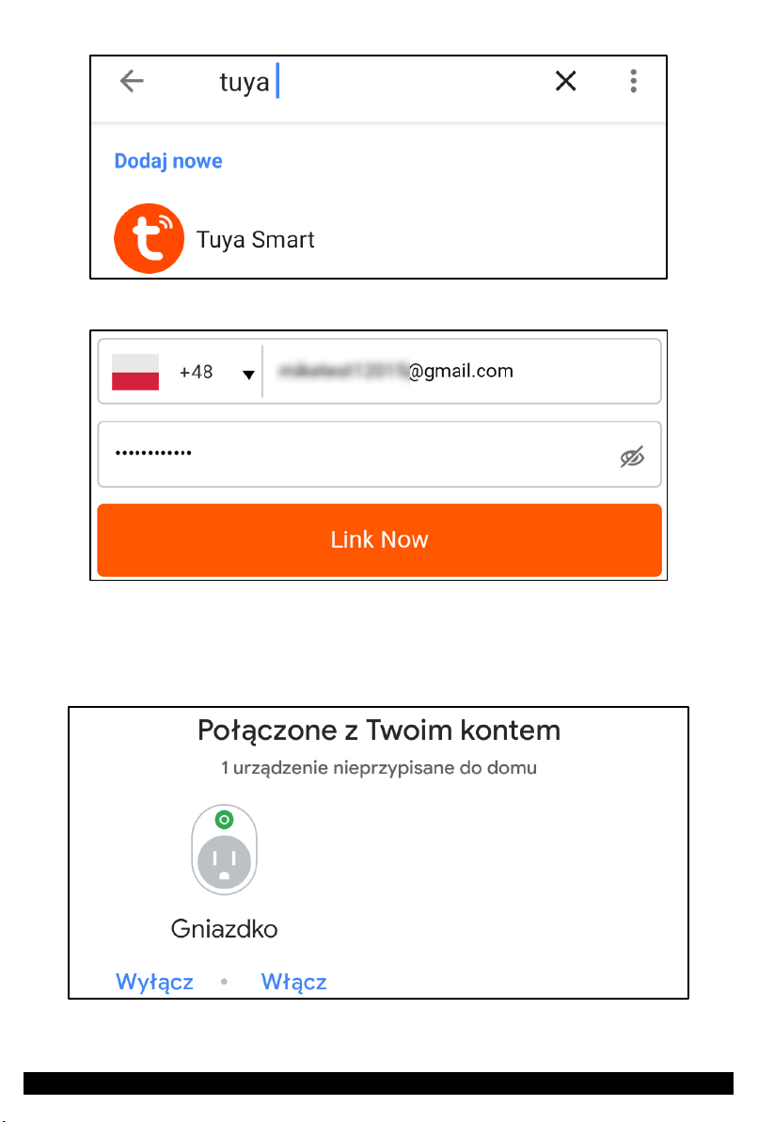
Task: Open the +48 country code dropdown arrow
Action: tap(248, 375)
